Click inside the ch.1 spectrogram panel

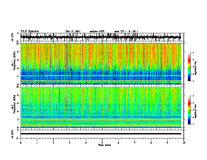coord(101,64)
